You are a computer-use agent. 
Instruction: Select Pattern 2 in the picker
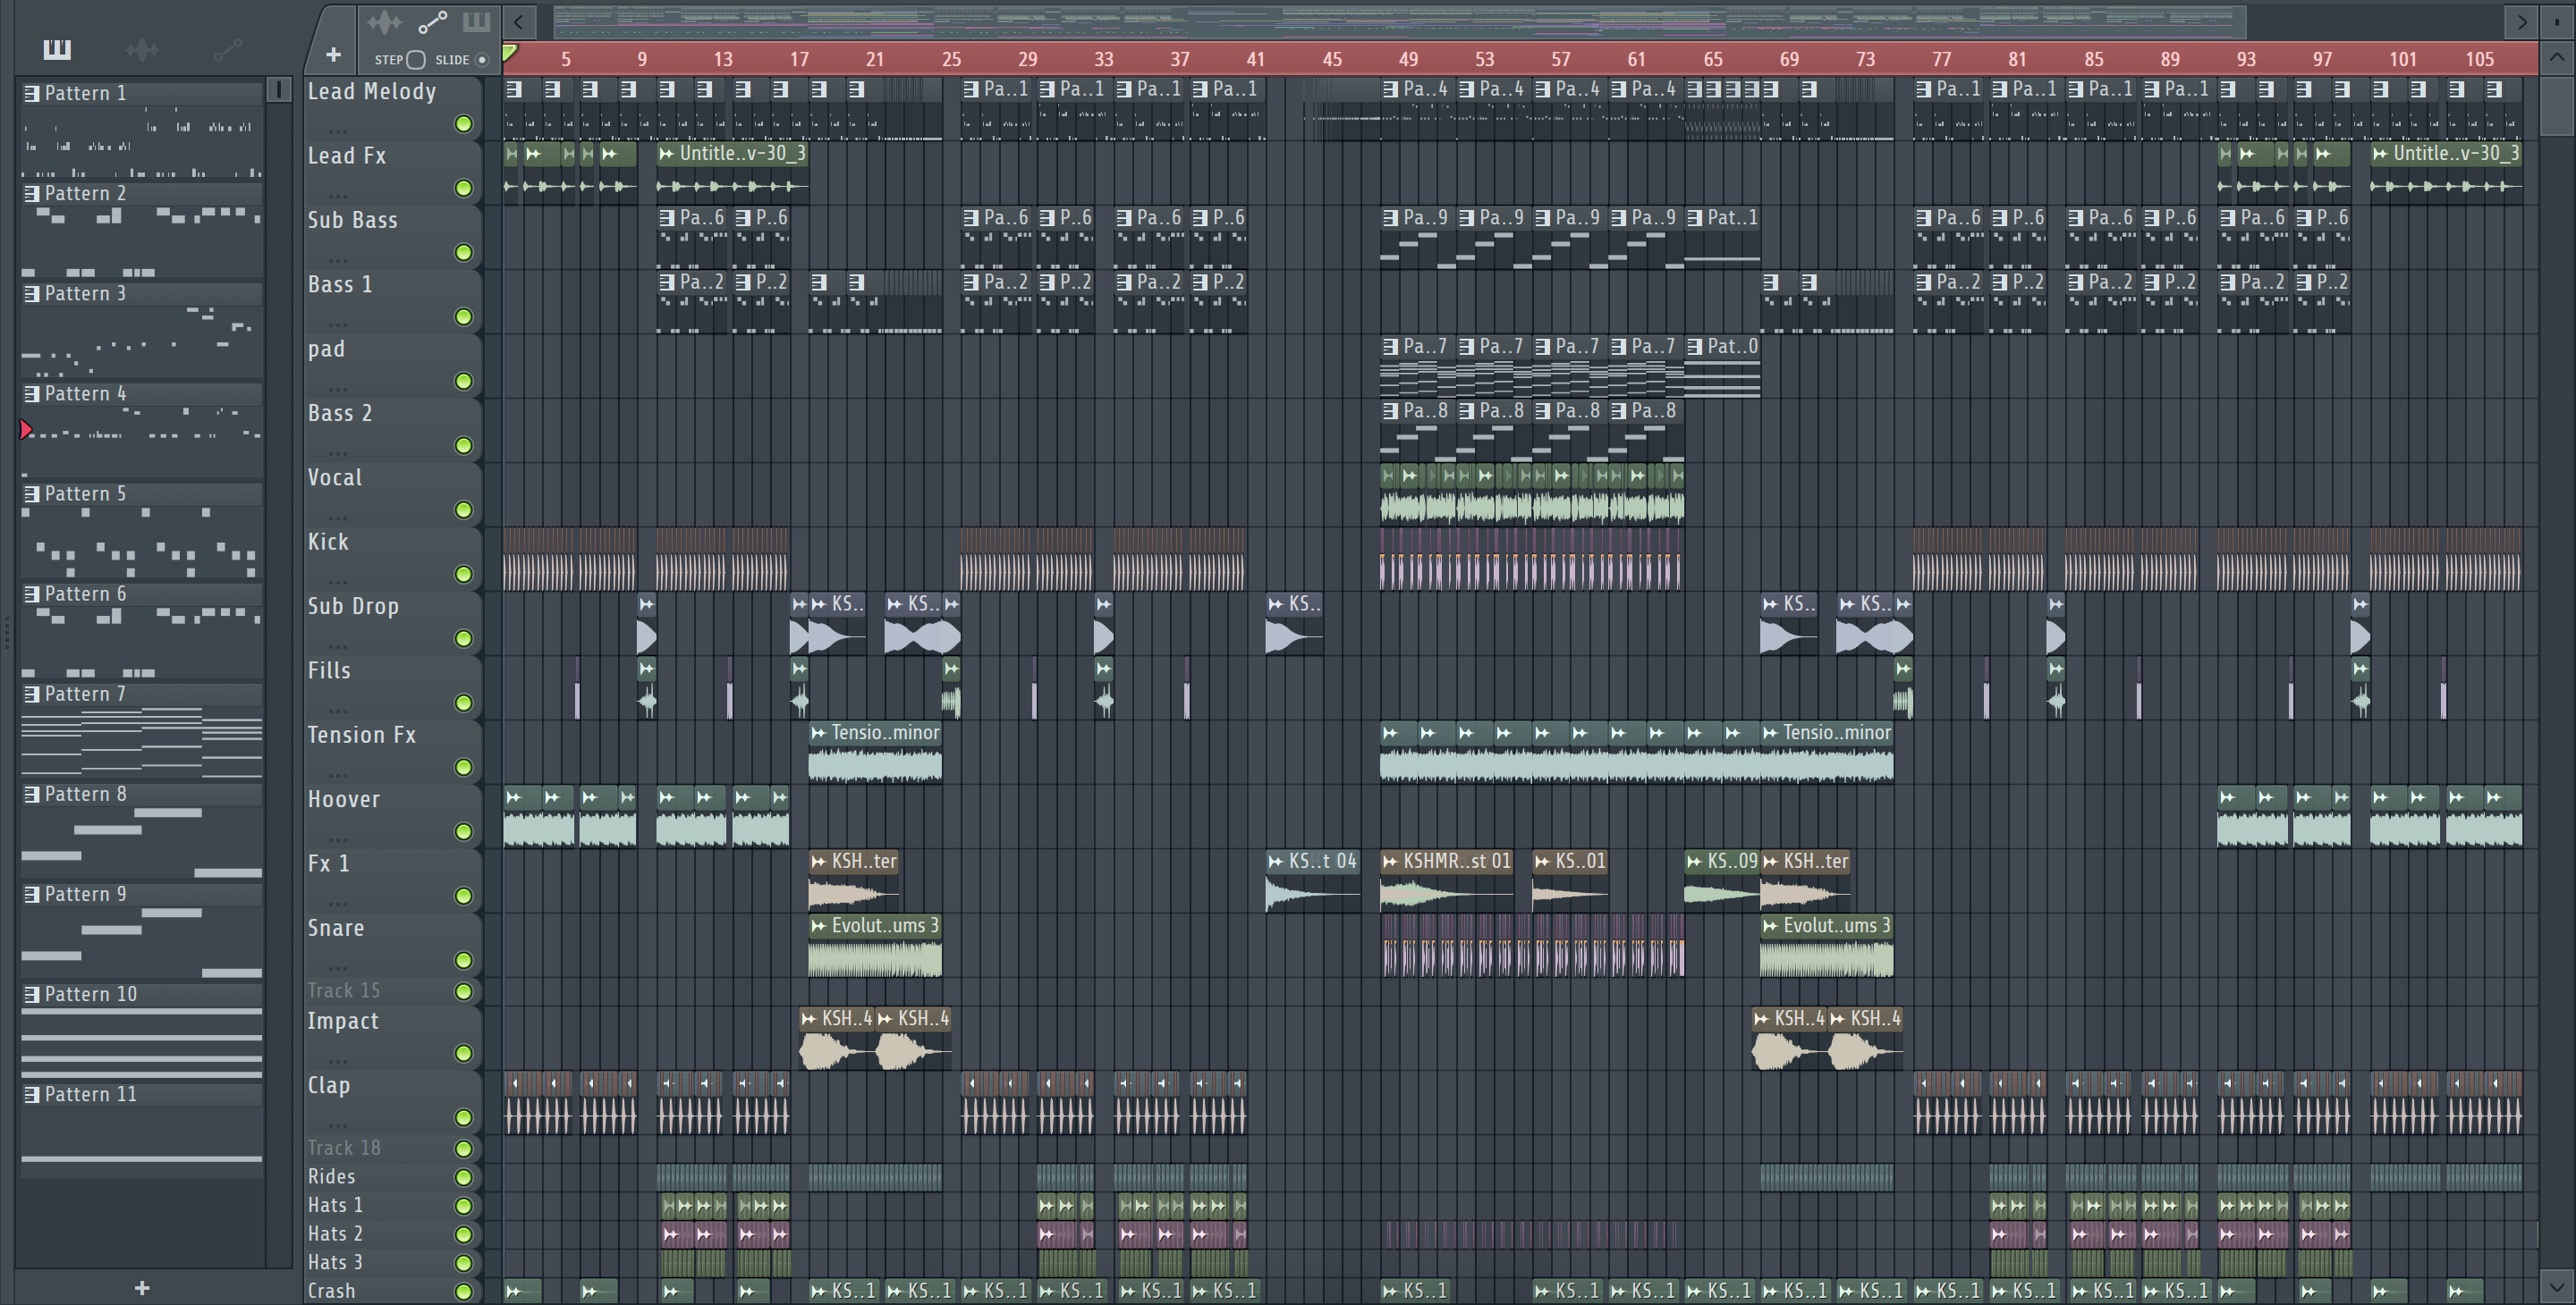tap(142, 193)
